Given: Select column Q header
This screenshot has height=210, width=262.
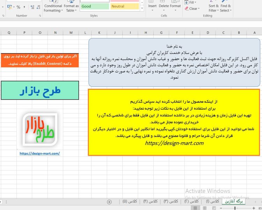Looking at the screenshot, I should click(9, 33).
